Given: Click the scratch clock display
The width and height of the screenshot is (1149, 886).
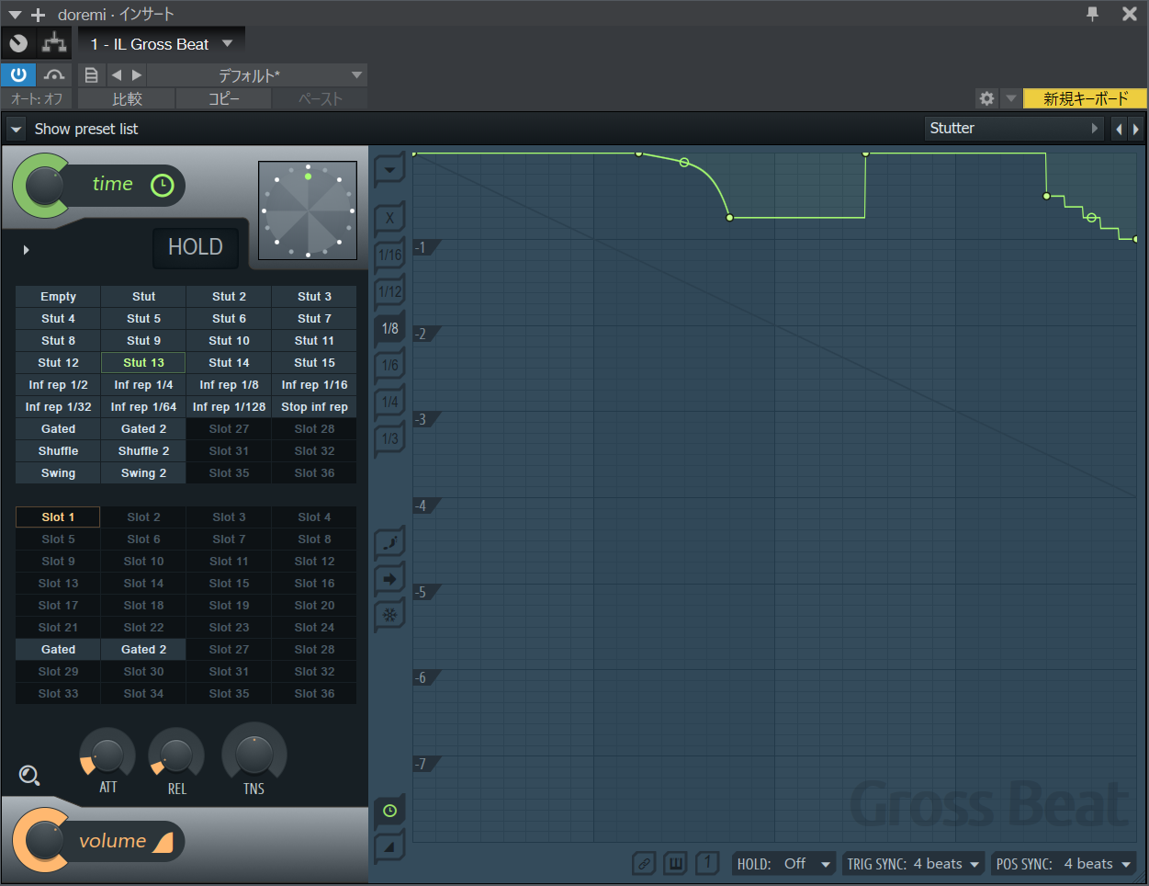Looking at the screenshot, I should pos(308,210).
